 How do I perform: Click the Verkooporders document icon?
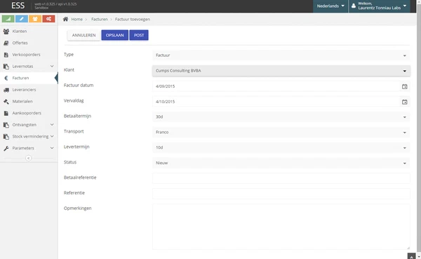[x=6, y=55]
